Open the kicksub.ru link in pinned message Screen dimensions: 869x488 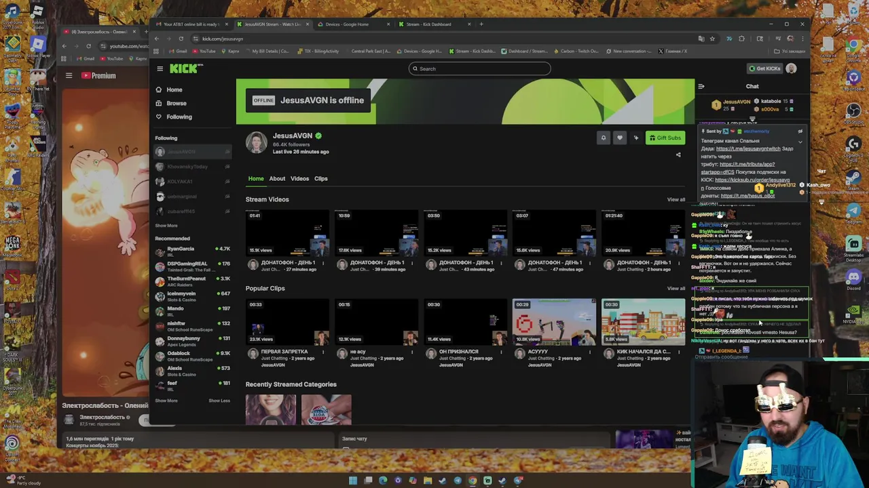coord(752,180)
